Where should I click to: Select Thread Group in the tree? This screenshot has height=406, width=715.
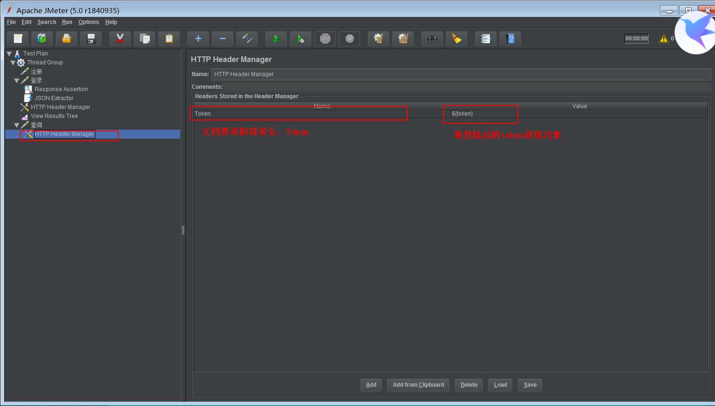[45, 62]
